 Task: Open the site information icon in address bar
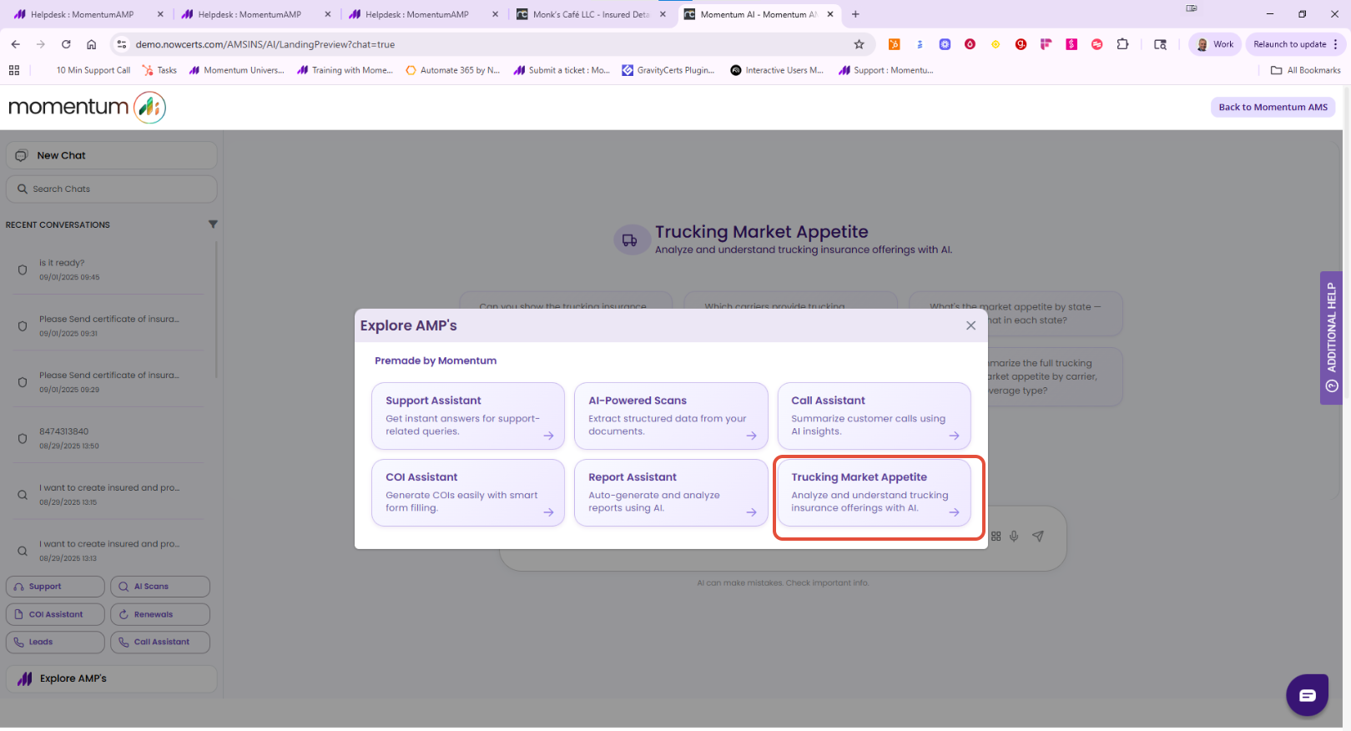(x=121, y=44)
